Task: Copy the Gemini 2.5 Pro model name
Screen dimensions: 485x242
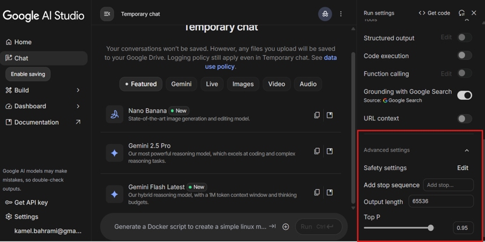Action: point(316,151)
